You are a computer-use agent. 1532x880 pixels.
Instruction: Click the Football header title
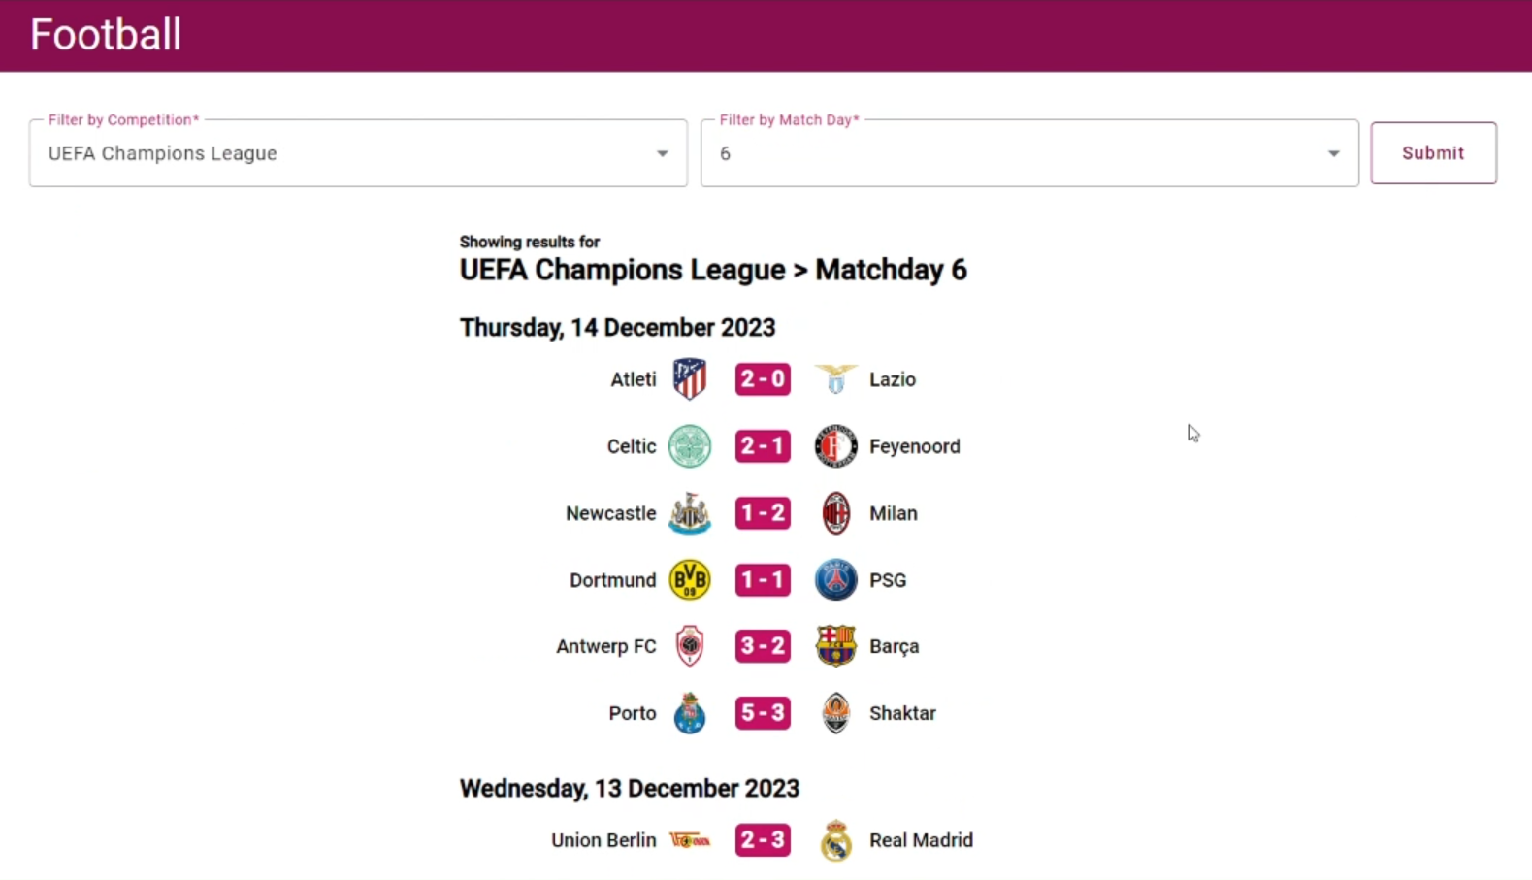(x=106, y=35)
